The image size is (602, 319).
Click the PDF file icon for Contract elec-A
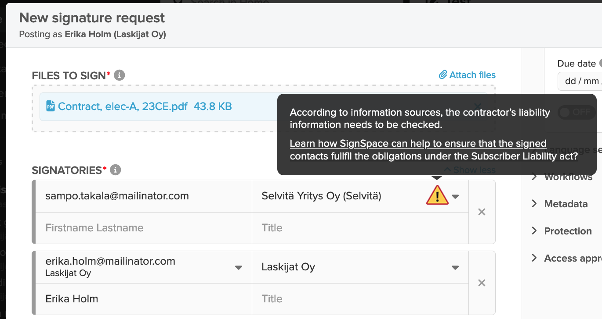tap(51, 106)
